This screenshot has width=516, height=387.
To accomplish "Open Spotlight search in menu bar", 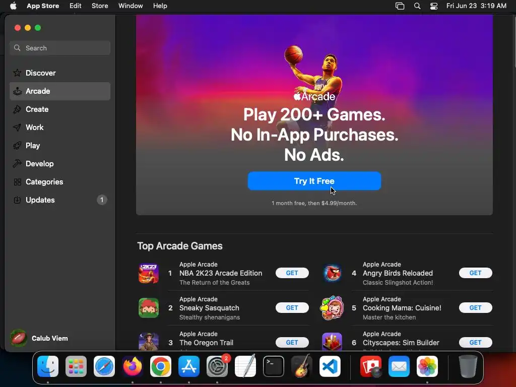I will tap(417, 6).
